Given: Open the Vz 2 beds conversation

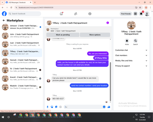Looking at the screenshot, I should point(21,70).
